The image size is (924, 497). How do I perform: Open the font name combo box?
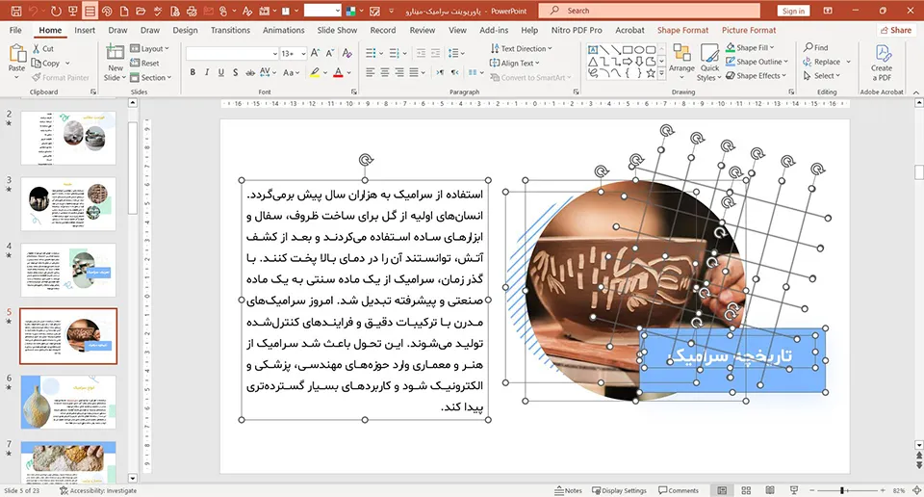232,54
